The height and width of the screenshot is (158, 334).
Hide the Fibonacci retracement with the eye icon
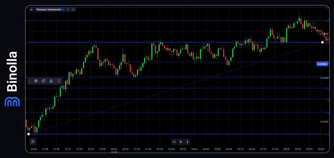(68, 9)
